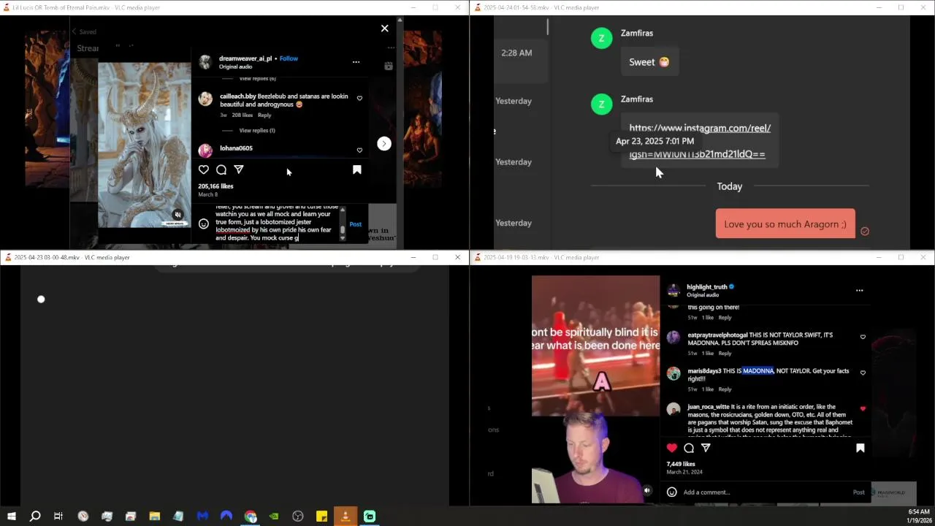The width and height of the screenshot is (935, 526).
Task: Open eatpraytravelphotogal's profile
Action: [717, 335]
